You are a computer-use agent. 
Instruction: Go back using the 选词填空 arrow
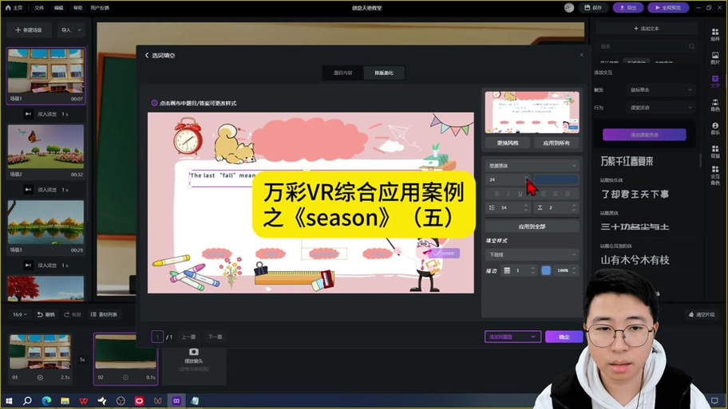[147, 55]
